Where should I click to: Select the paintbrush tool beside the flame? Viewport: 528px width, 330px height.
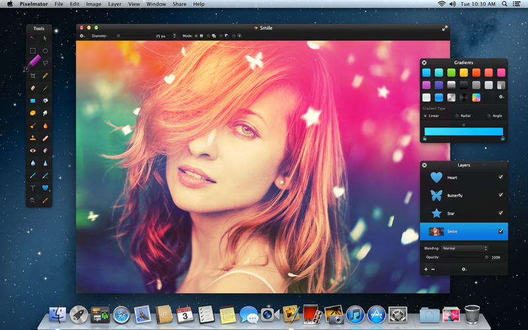tap(32, 125)
